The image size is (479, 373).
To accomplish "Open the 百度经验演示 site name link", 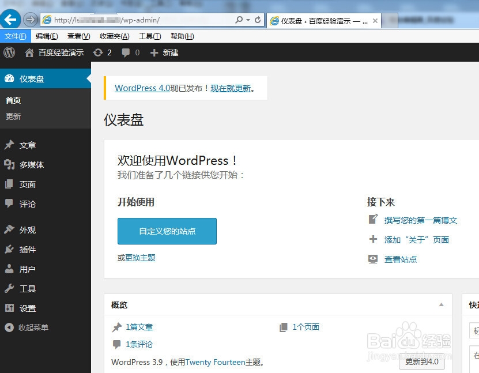I will [61, 52].
